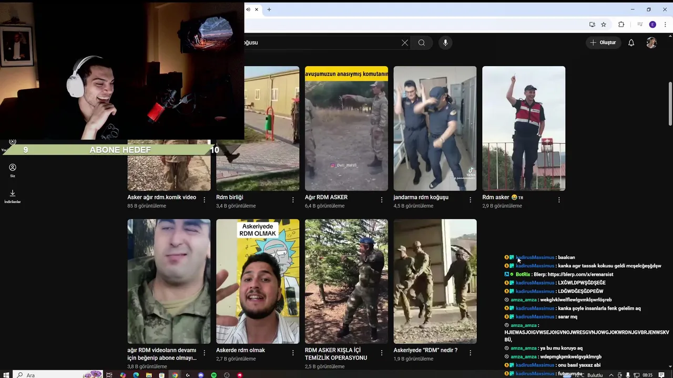Open the Siz sidebar item
673x378 pixels.
point(13,170)
